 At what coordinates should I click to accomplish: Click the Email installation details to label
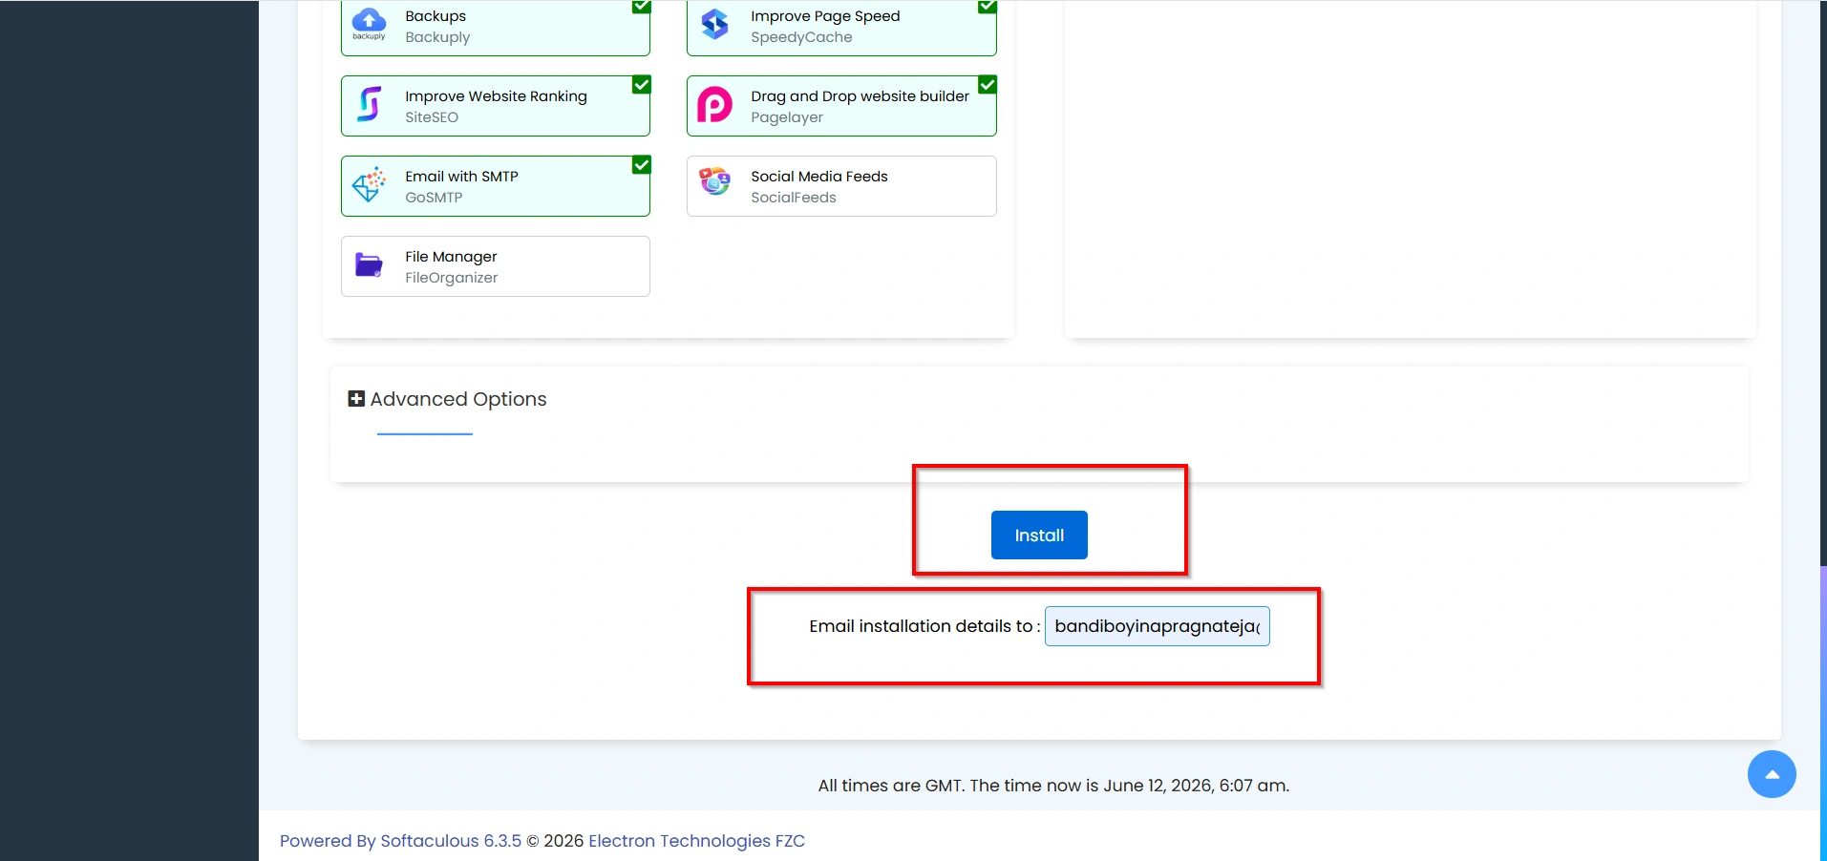click(x=924, y=626)
